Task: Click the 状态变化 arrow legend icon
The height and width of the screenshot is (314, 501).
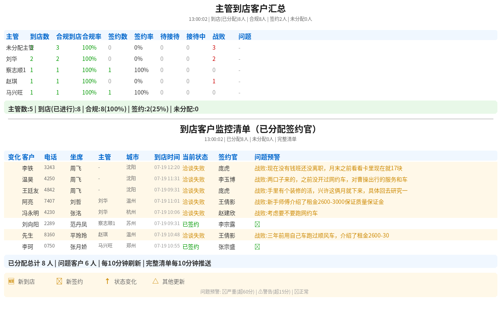Action: (x=107, y=281)
